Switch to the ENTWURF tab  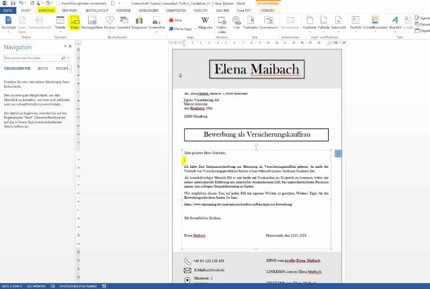pyautogui.click(x=70, y=10)
